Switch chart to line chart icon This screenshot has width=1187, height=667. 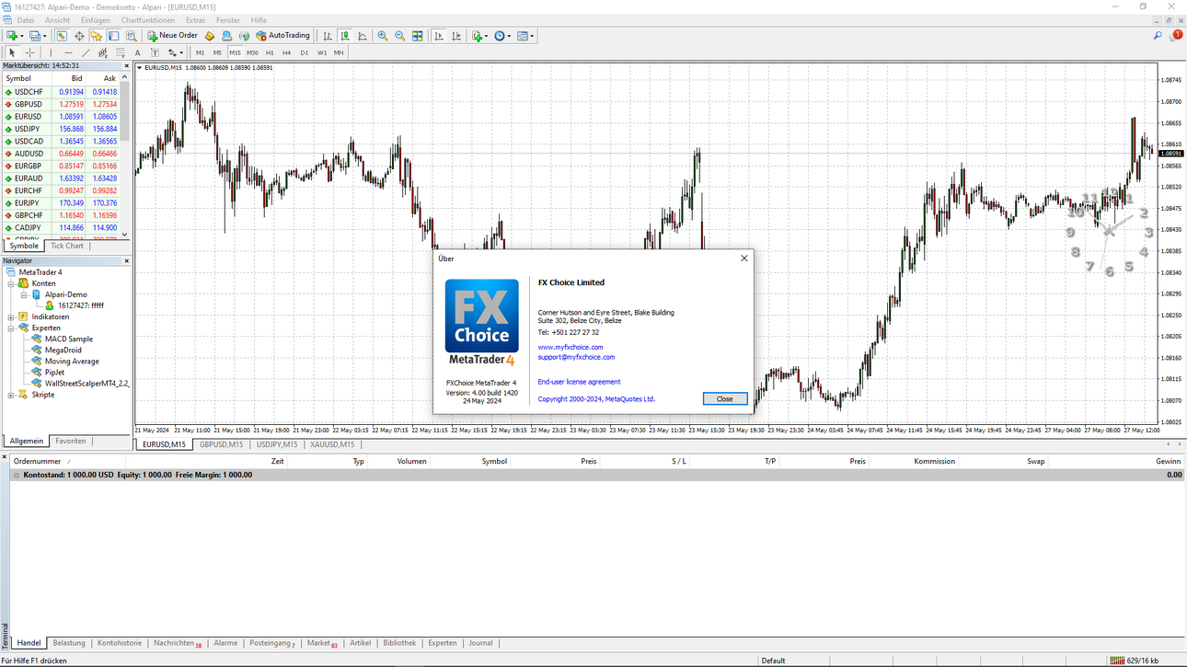click(x=363, y=36)
